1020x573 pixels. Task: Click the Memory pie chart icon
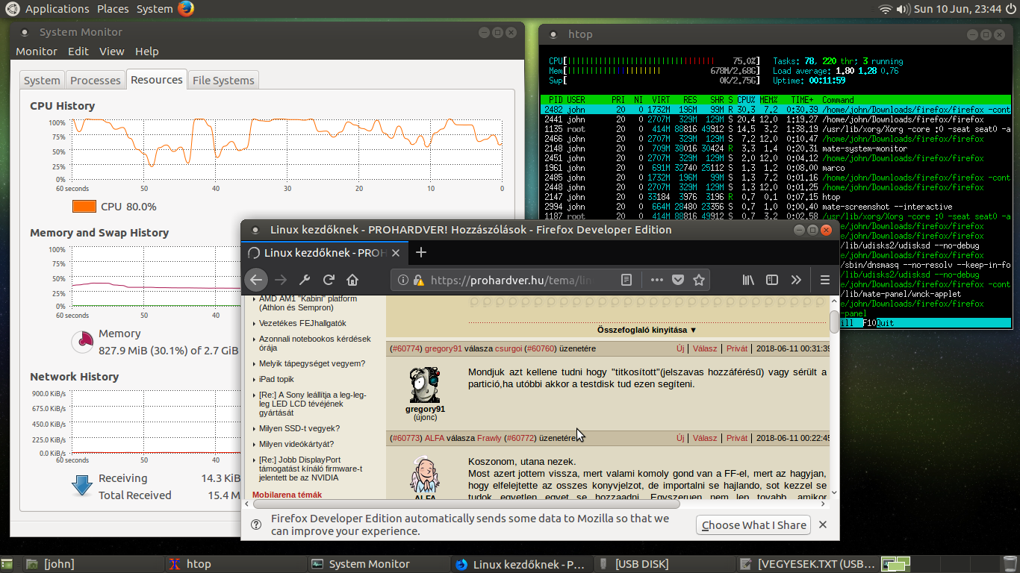[82, 342]
